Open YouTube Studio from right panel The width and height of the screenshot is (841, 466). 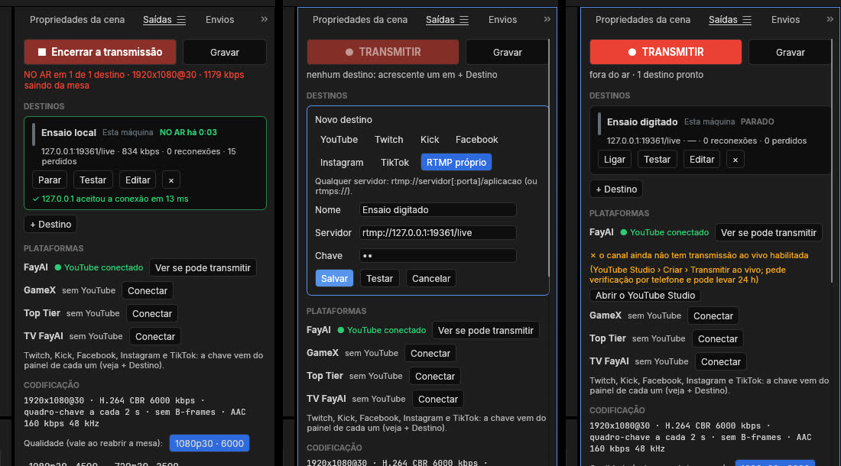point(645,296)
